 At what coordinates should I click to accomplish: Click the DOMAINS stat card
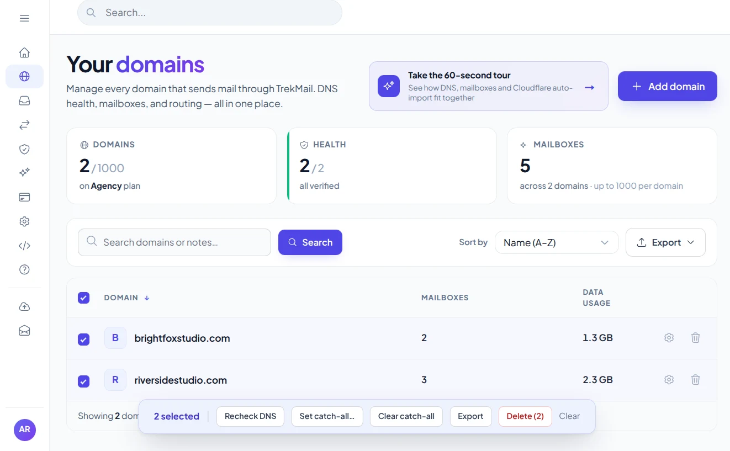[171, 166]
